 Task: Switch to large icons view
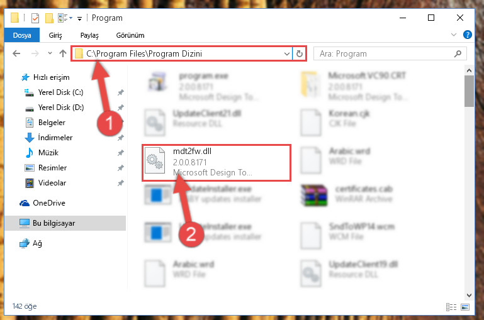point(465,307)
